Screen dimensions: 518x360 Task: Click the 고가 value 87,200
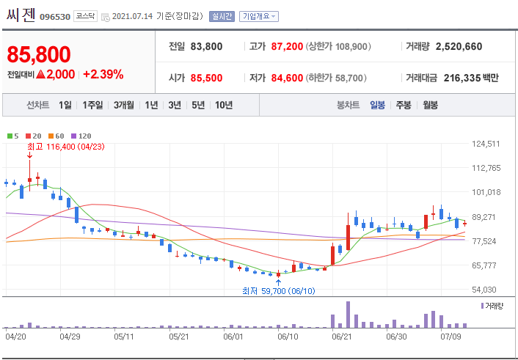point(287,47)
